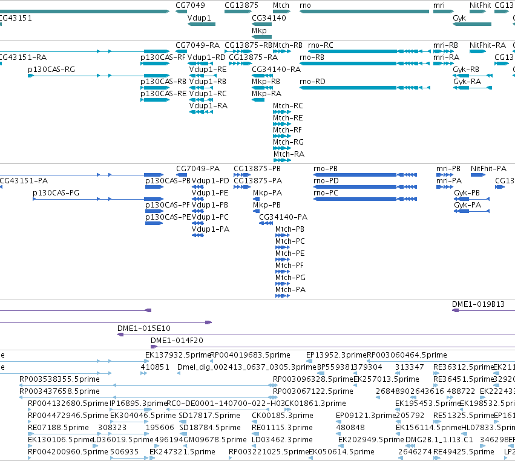Click the Gyk gene label
Viewport: 515px width, 461px height.
[x=459, y=18]
